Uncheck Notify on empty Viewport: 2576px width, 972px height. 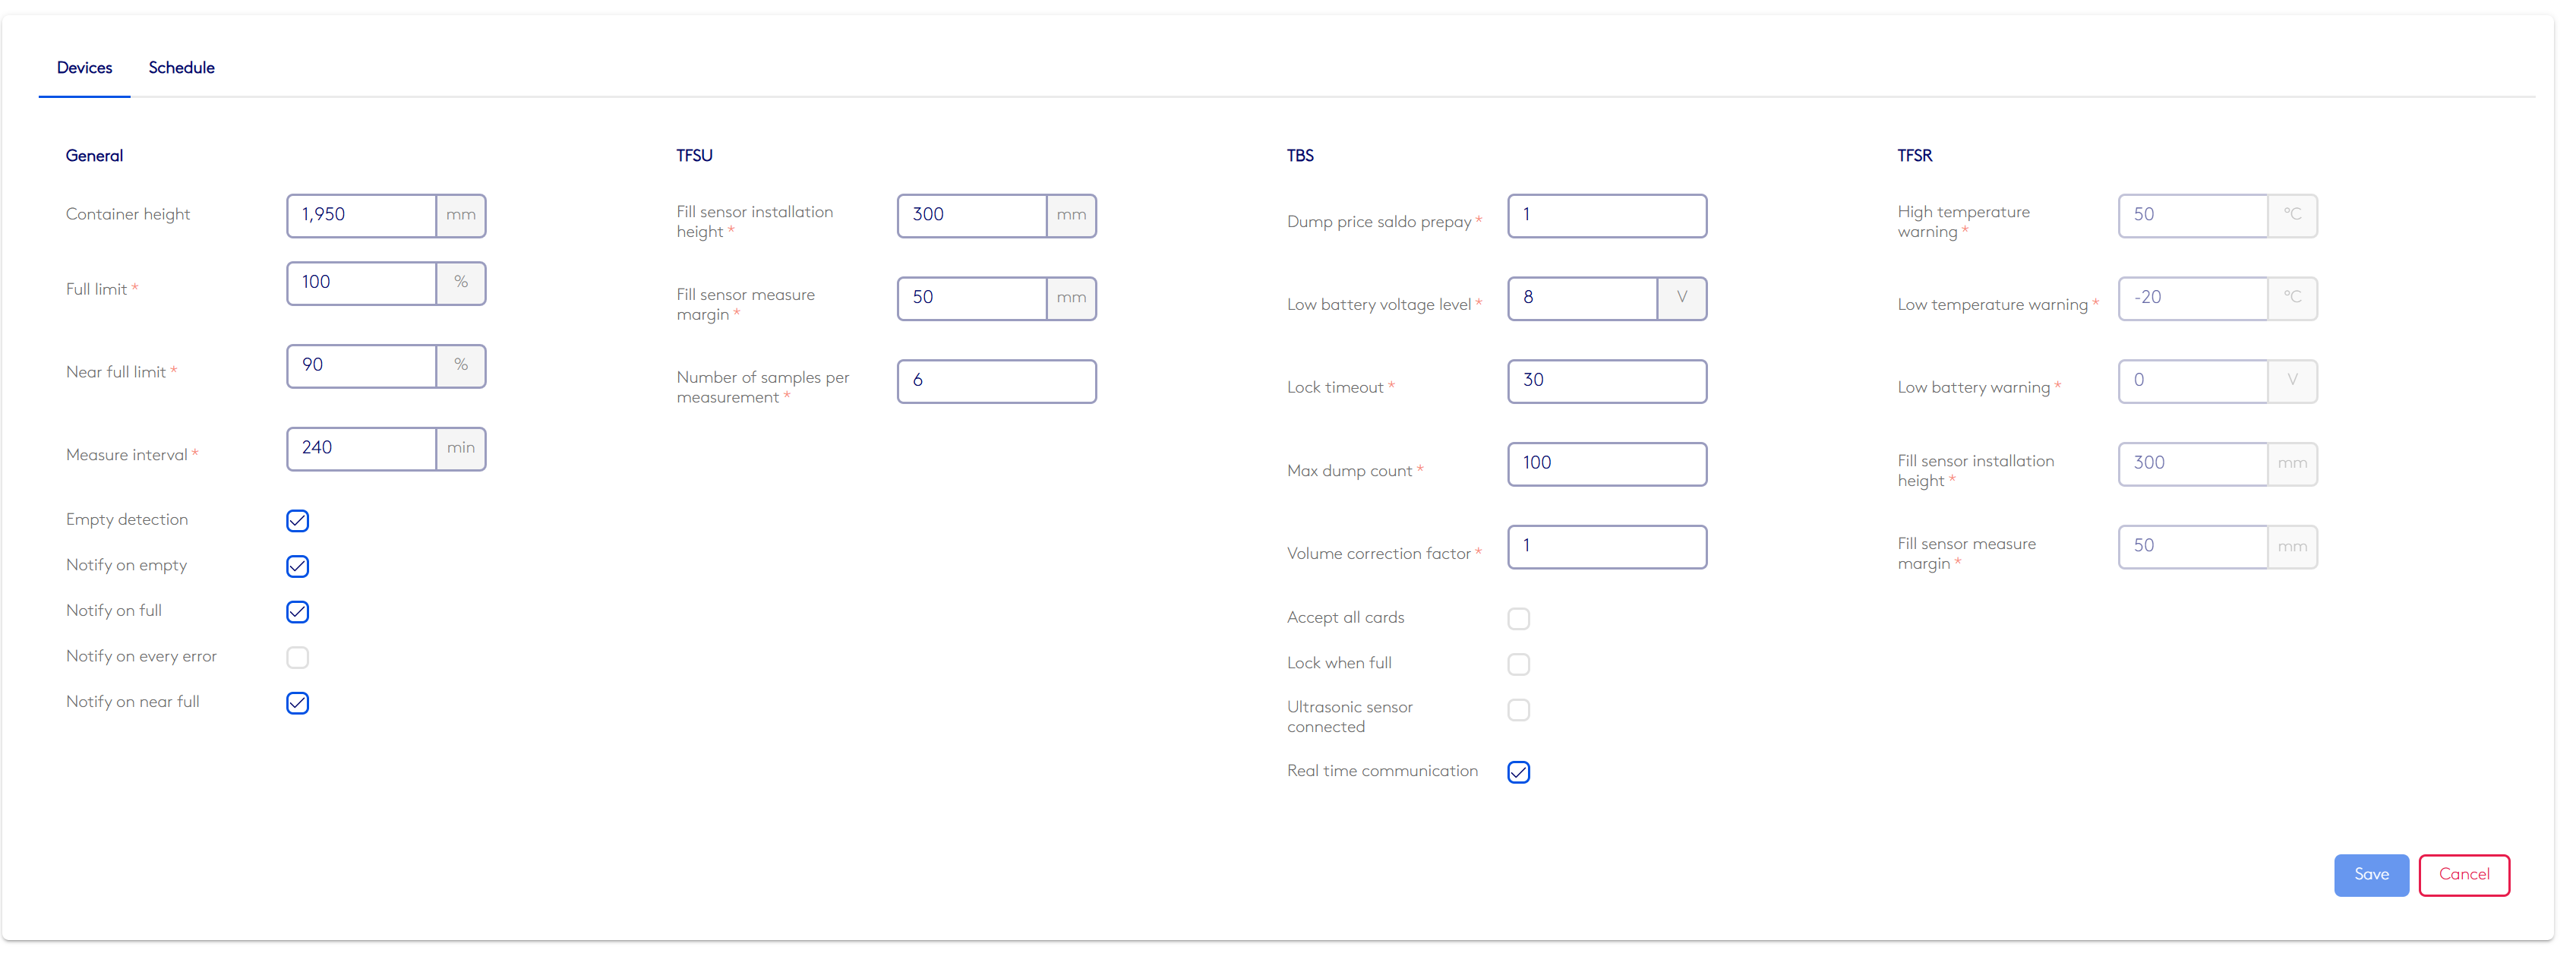pyautogui.click(x=297, y=567)
